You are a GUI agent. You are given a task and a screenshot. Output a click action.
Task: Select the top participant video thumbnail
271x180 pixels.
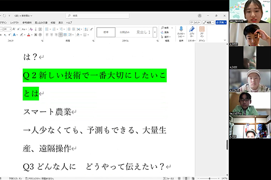coord(250,12)
